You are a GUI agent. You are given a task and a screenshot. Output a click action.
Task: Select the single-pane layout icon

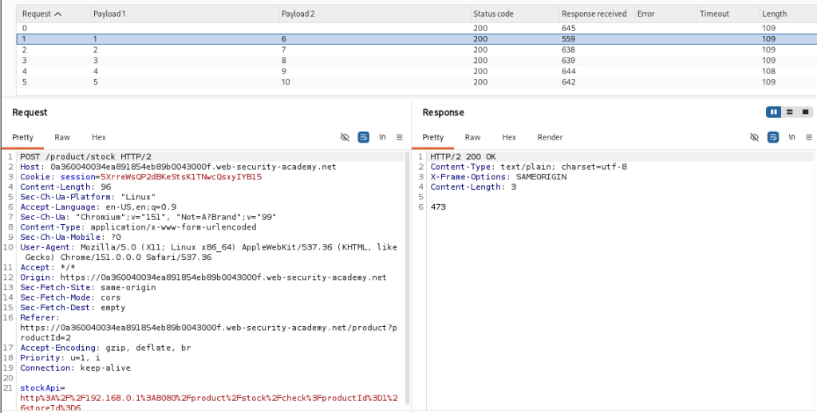click(805, 112)
